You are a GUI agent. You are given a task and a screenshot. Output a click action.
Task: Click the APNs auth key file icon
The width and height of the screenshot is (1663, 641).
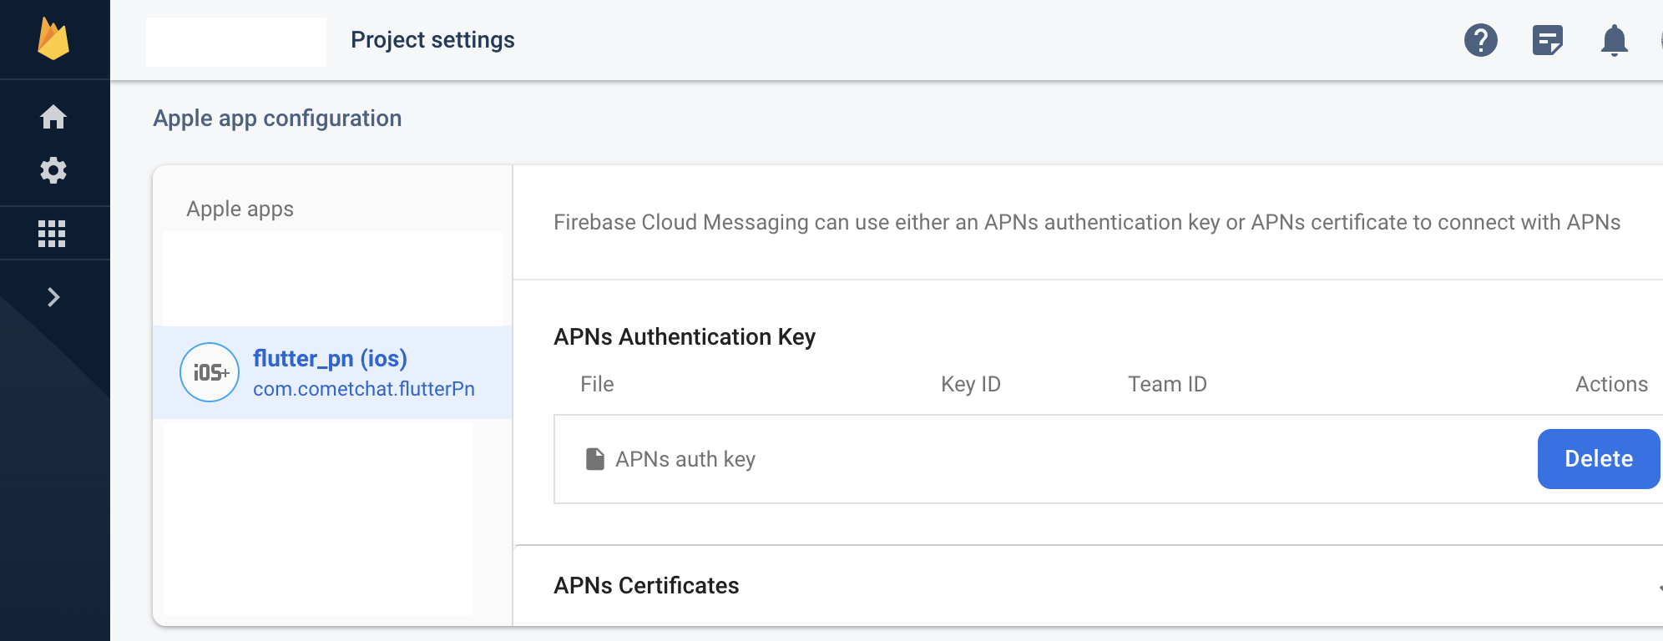[594, 459]
